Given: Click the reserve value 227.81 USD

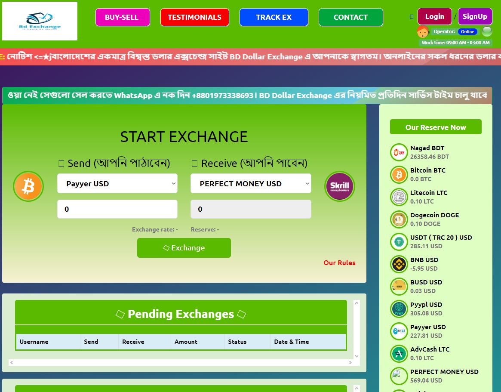Looking at the screenshot, I should (x=426, y=336).
